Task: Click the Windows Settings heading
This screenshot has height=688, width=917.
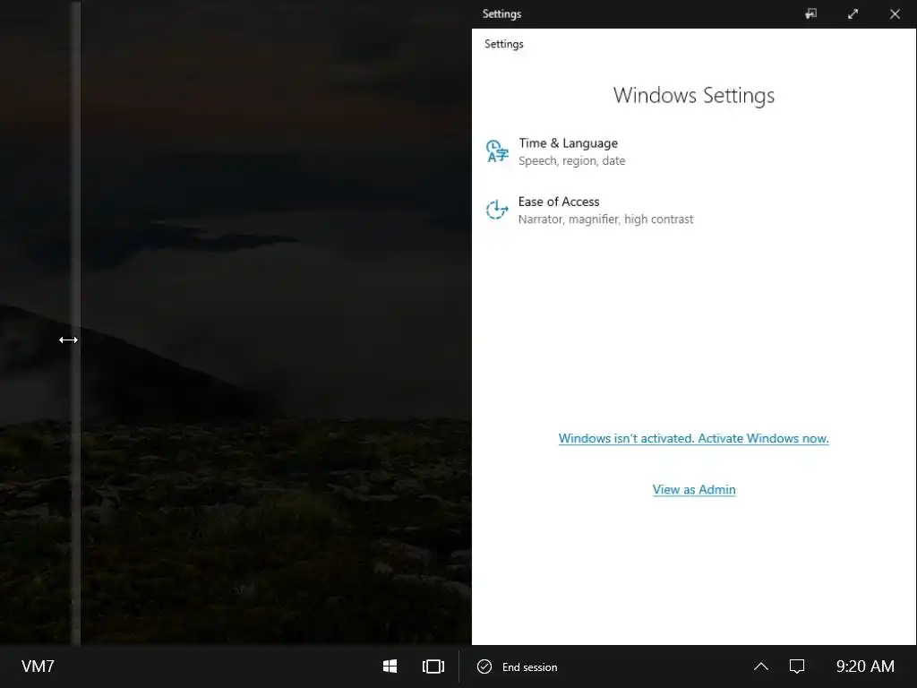Action: pyautogui.click(x=694, y=95)
